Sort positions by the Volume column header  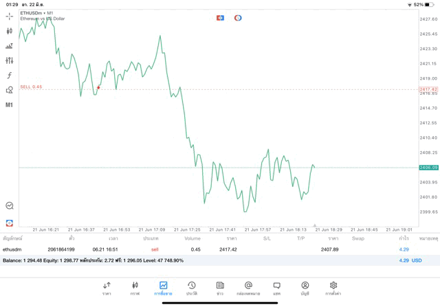click(192, 238)
